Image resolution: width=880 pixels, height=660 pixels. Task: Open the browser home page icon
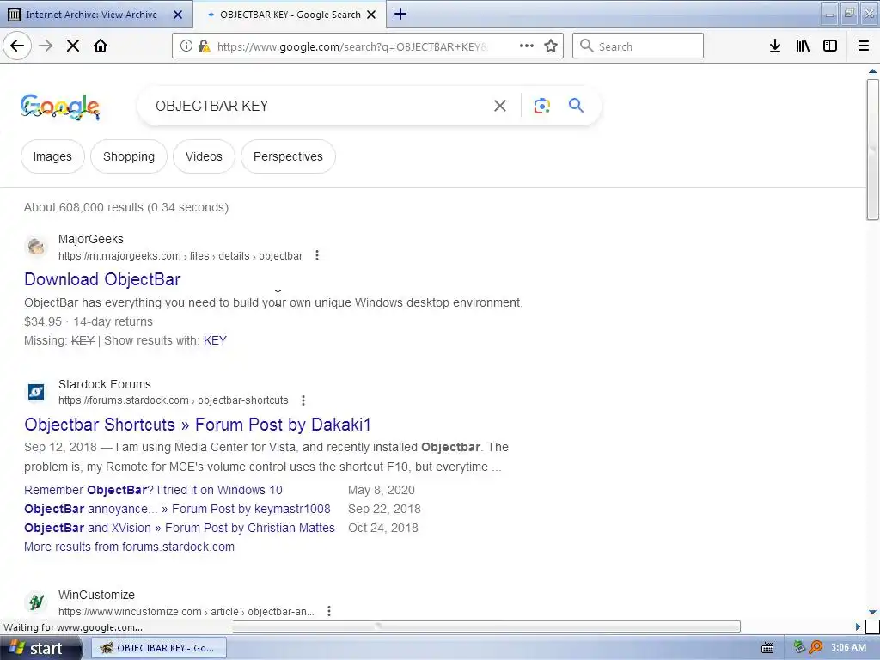[101, 46]
